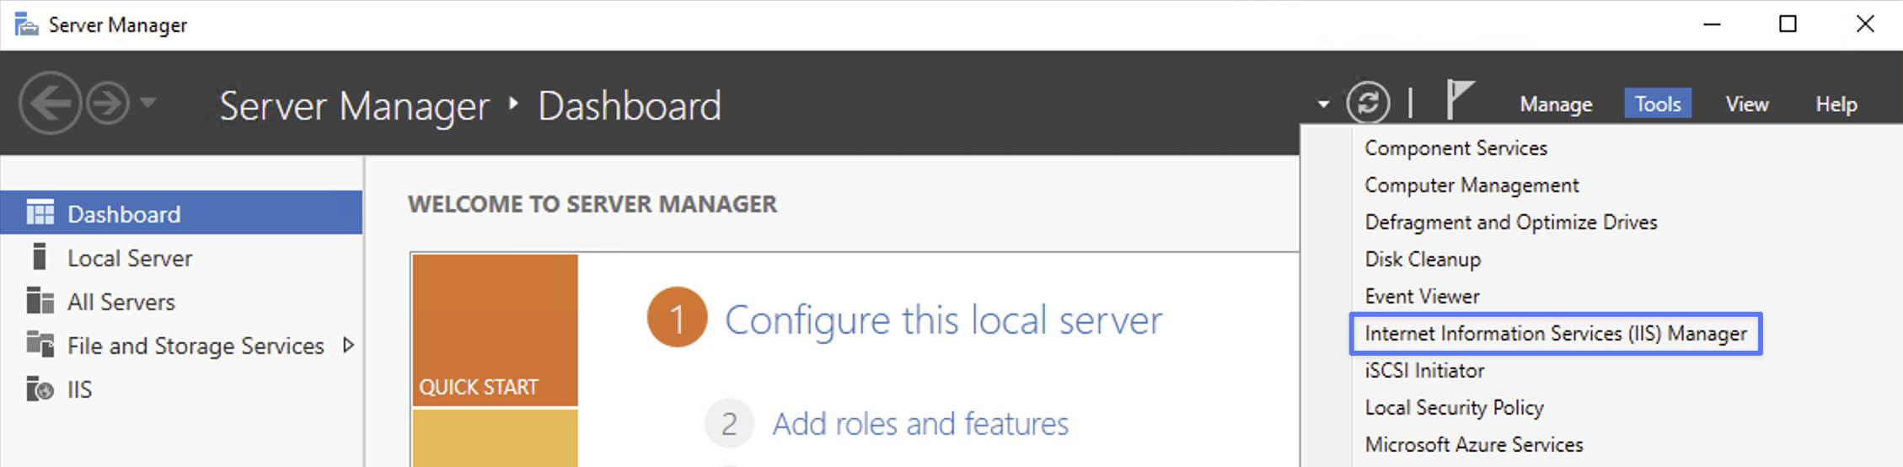Open Local Security Policy
The width and height of the screenshot is (1903, 467).
[x=1454, y=408]
